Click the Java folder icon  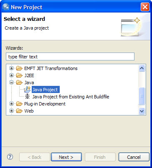pos(19,83)
